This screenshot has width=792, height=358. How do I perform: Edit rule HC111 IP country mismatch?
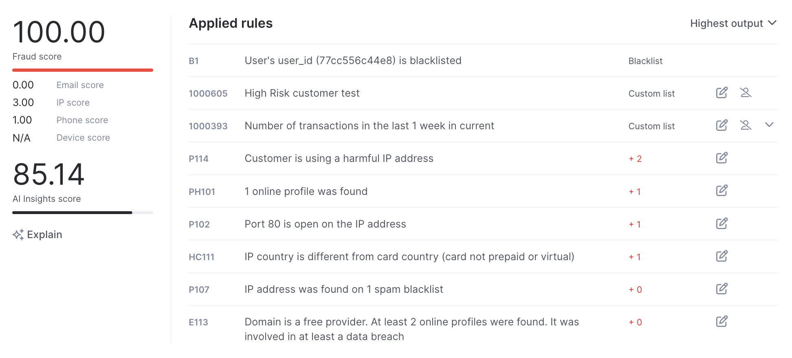(x=722, y=256)
